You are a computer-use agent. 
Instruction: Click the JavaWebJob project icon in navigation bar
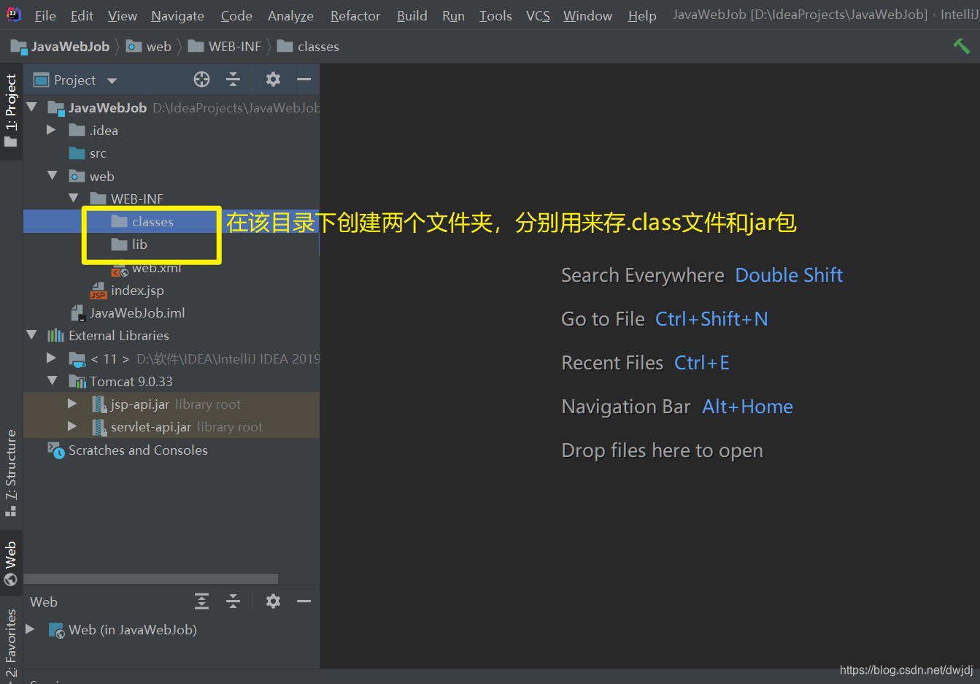point(18,47)
